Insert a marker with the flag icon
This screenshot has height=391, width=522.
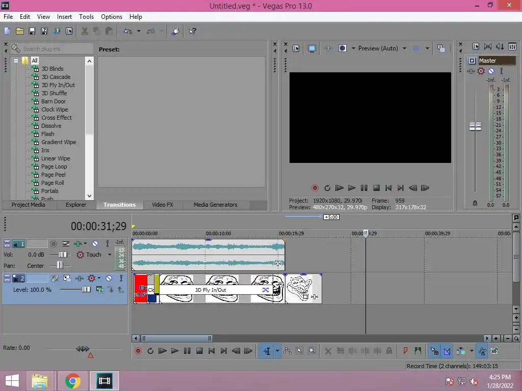tap(405, 351)
